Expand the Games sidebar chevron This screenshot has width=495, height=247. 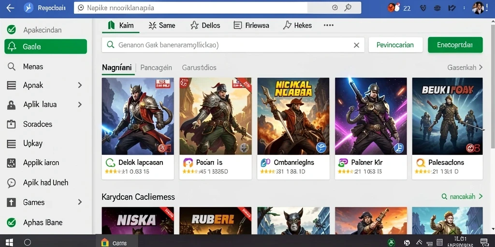(x=80, y=202)
